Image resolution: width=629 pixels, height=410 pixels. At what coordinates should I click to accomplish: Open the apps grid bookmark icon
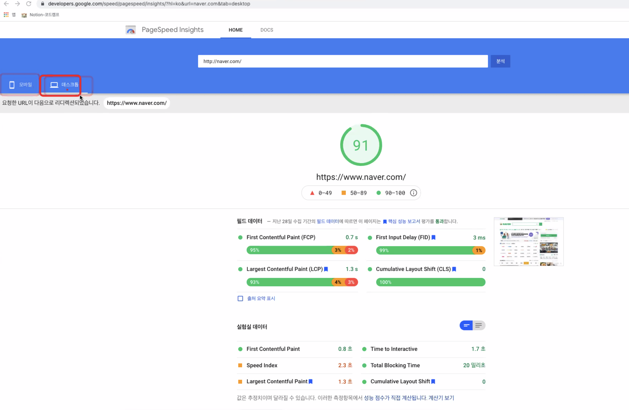6,15
